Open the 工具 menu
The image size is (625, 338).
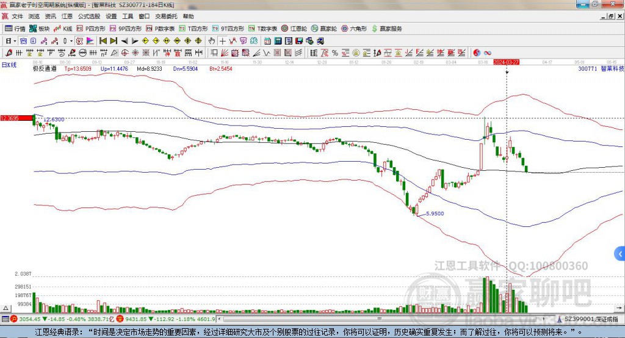[128, 16]
